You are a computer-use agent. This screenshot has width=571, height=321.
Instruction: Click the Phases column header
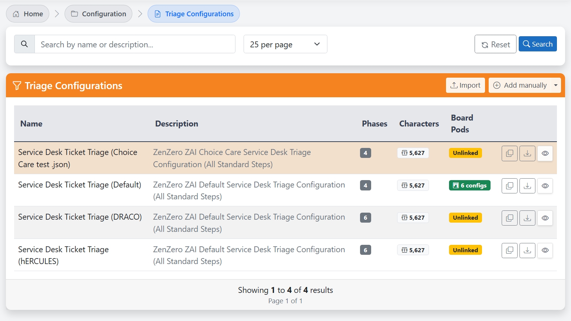click(x=374, y=124)
